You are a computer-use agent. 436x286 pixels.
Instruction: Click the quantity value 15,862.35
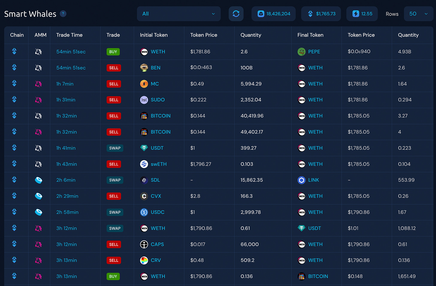click(252, 180)
